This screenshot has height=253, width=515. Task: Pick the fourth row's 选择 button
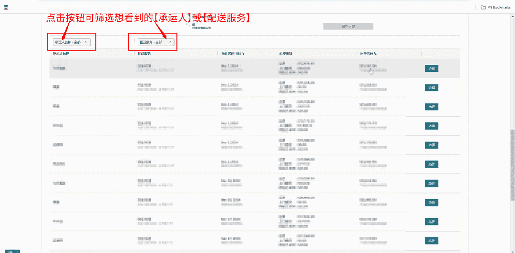point(431,126)
